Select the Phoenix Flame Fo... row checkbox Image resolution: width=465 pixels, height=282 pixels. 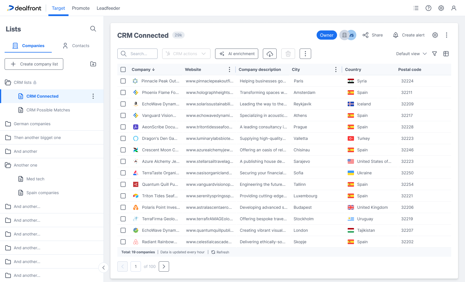pyautogui.click(x=123, y=92)
